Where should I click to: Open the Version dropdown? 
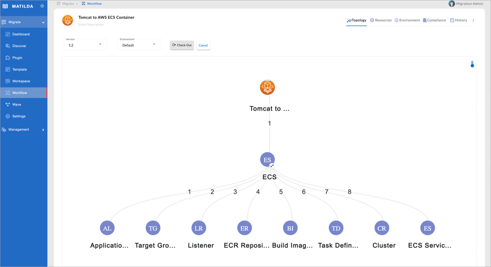click(x=85, y=44)
